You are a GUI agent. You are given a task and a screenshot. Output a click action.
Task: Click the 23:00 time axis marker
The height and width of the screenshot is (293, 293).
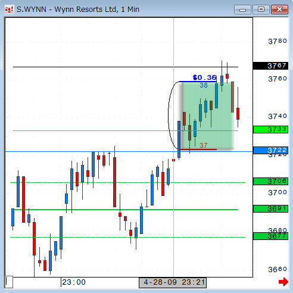coord(74,282)
